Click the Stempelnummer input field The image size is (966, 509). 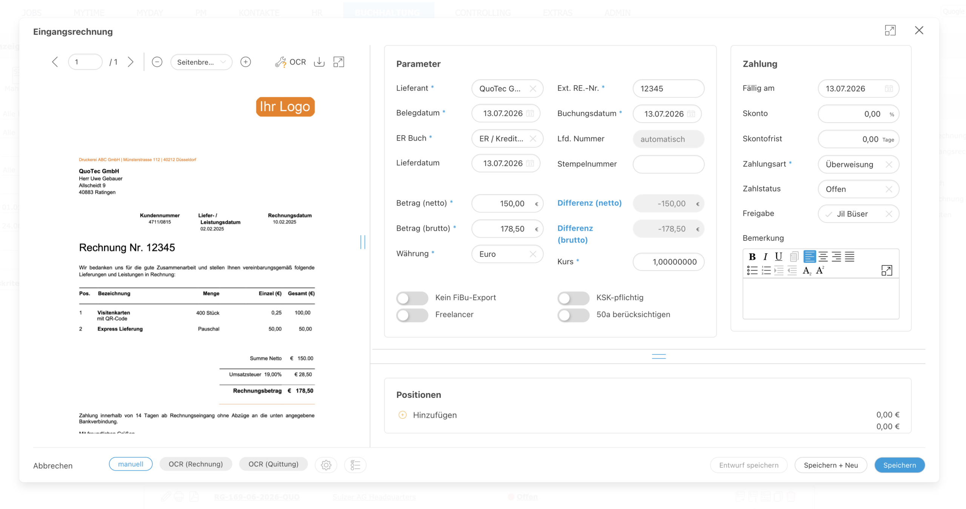tap(668, 164)
